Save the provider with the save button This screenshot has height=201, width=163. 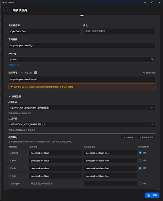(152, 195)
